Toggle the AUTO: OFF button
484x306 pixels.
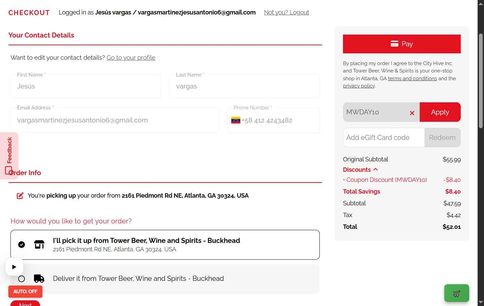point(25,292)
